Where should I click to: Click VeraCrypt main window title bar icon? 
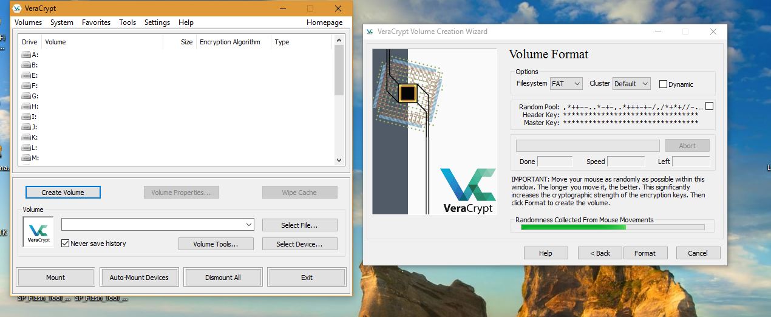click(17, 8)
